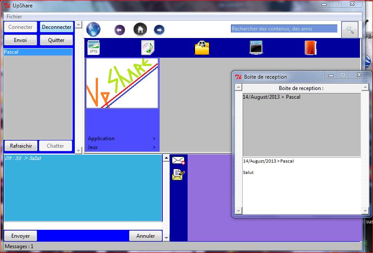The width and height of the screenshot is (373, 253).
Task: Go forward with the blue right arrow
Action: pyautogui.click(x=159, y=30)
